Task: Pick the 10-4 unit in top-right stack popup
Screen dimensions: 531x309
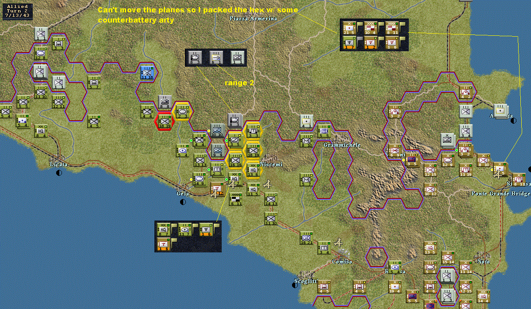Action: click(x=370, y=27)
